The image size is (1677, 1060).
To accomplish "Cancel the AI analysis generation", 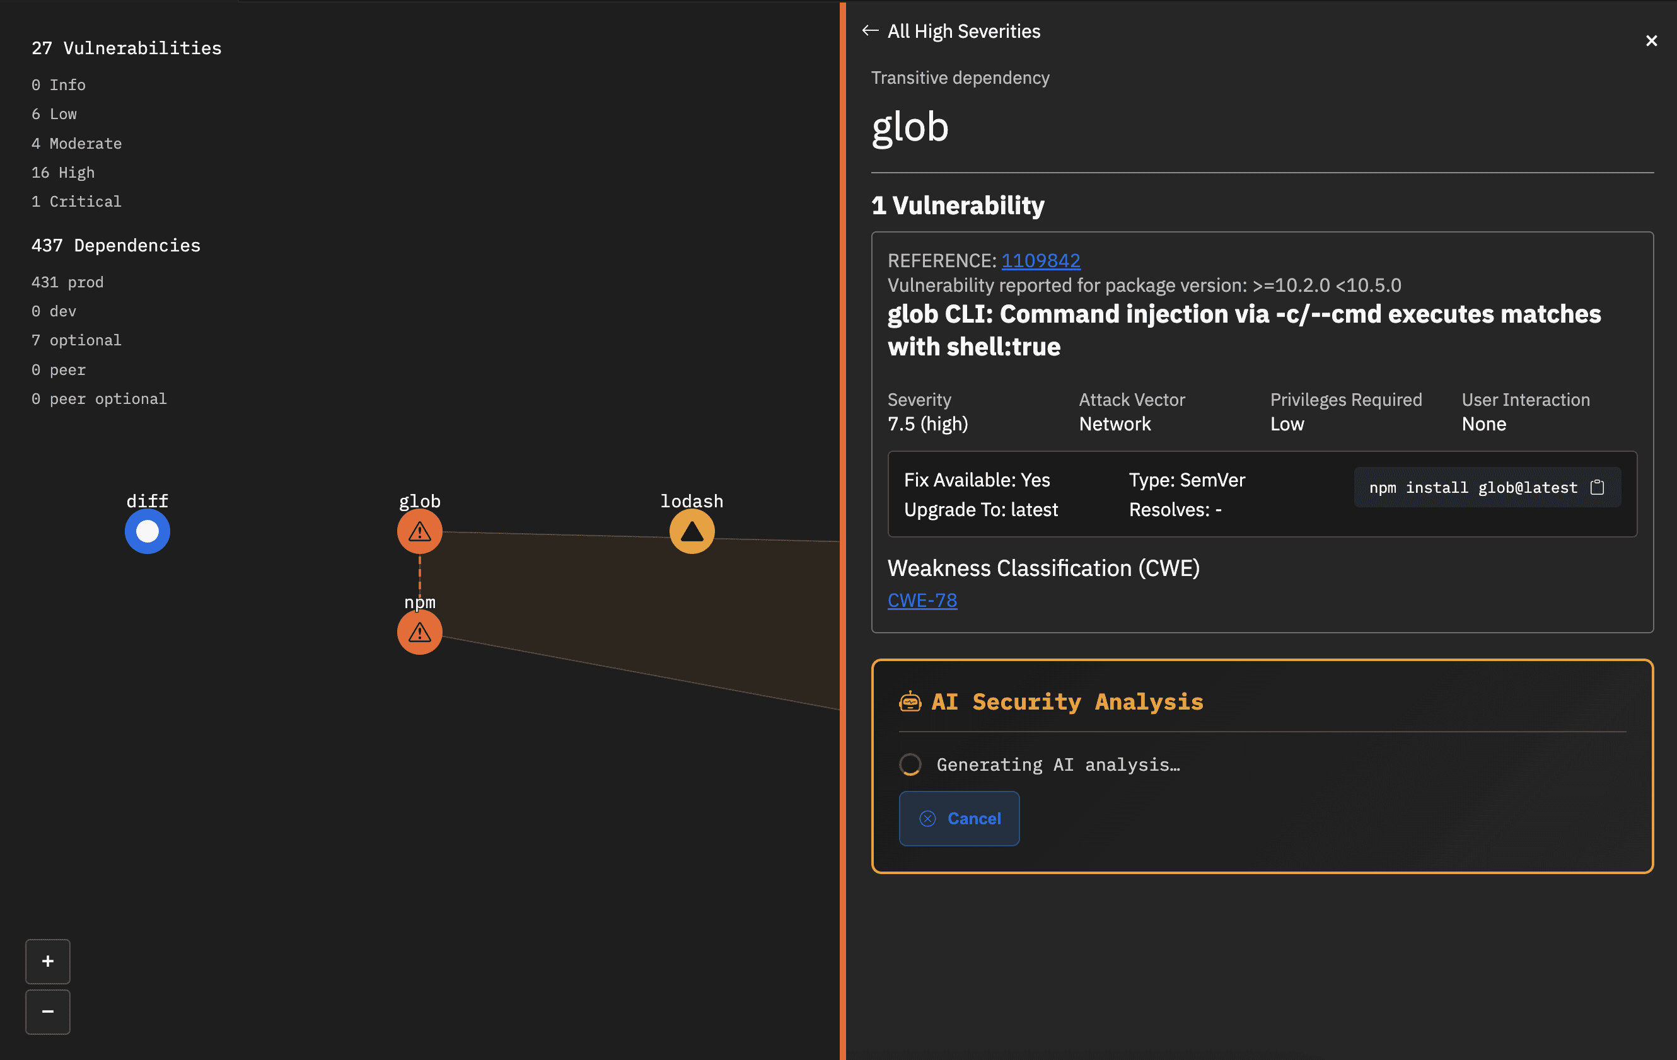I will [959, 819].
